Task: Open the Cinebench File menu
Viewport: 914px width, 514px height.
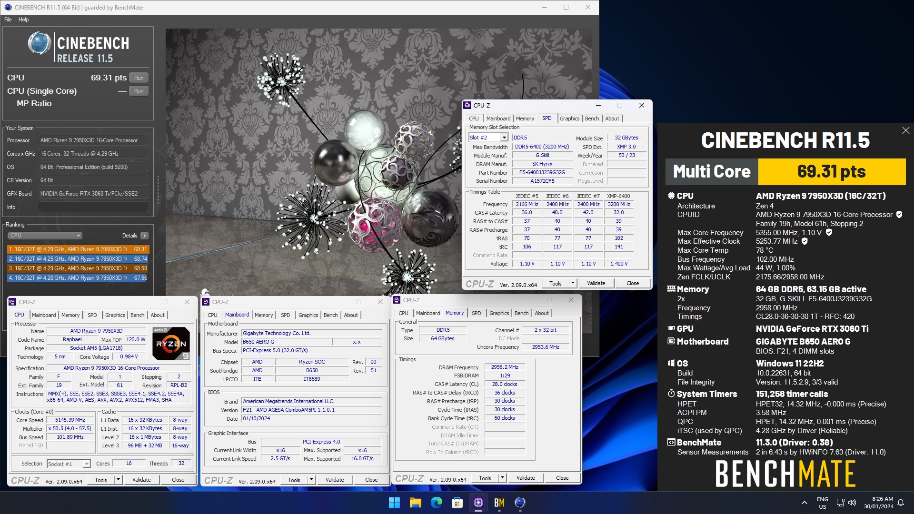Action: click(8, 20)
